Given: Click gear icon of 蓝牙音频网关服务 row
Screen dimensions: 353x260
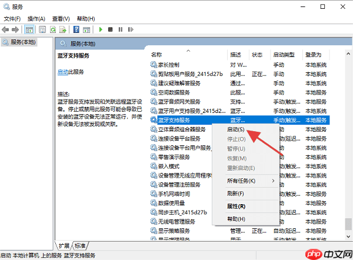Looking at the screenshot, I should [154, 102].
